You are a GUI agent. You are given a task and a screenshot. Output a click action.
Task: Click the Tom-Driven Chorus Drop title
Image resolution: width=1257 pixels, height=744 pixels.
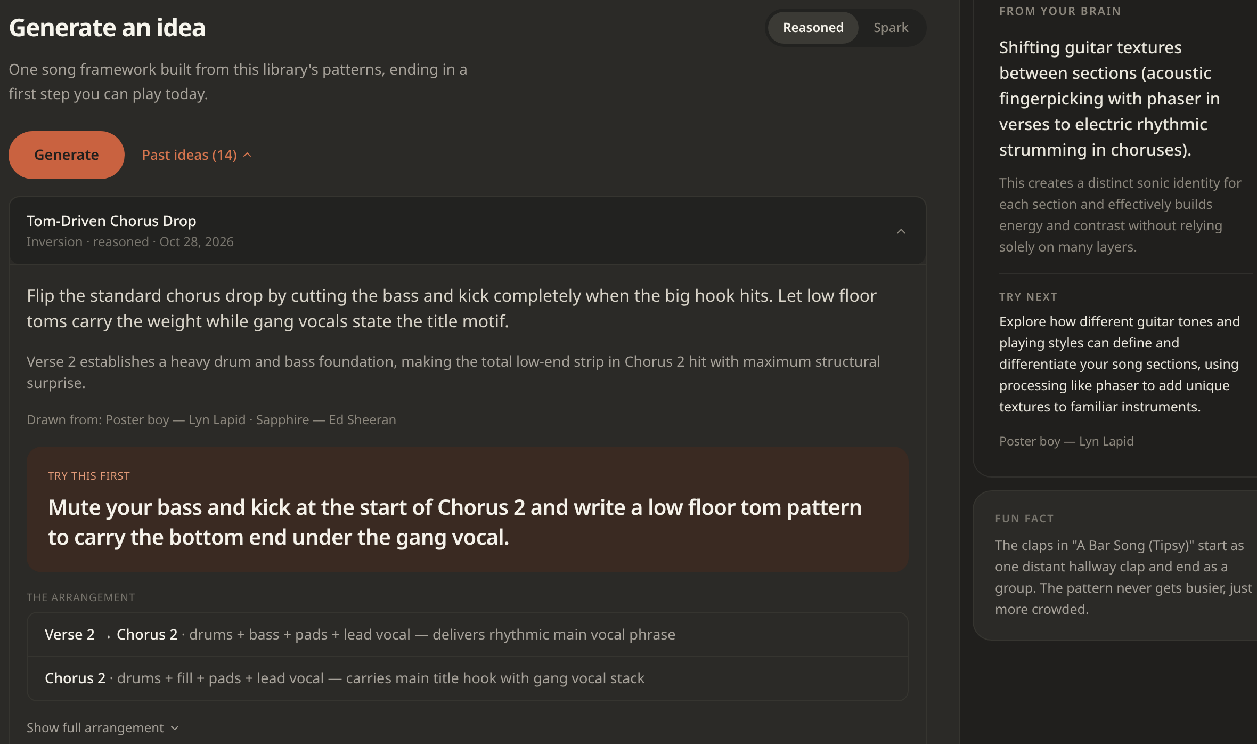[111, 221]
